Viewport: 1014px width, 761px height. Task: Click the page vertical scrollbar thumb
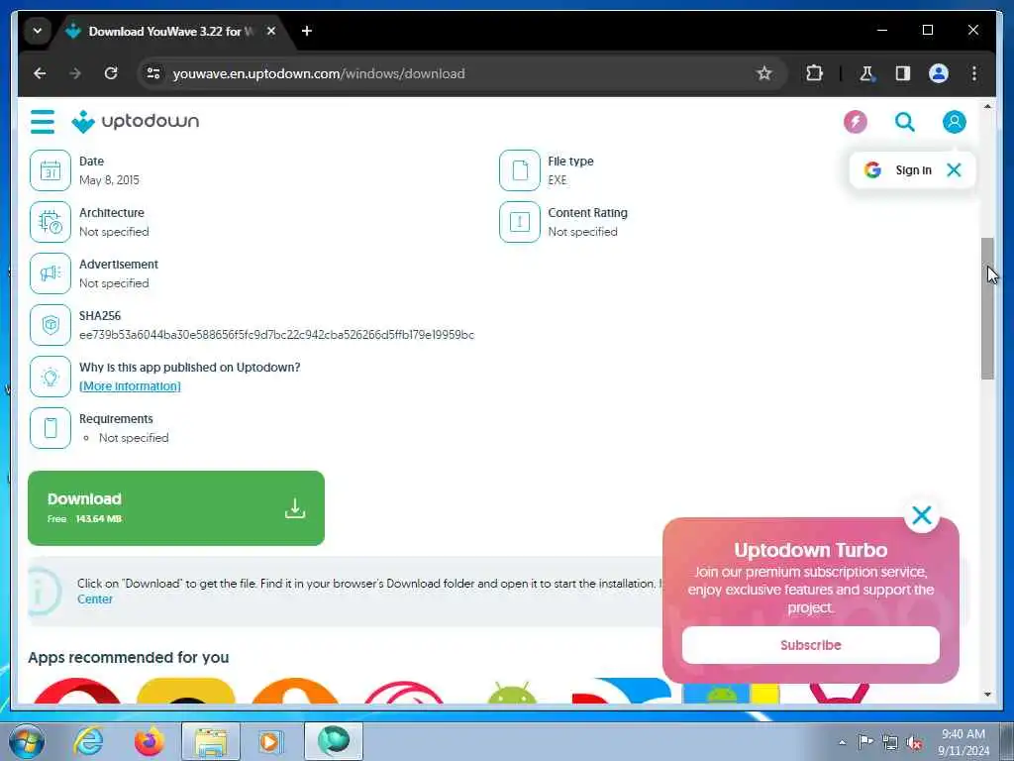coord(987,308)
